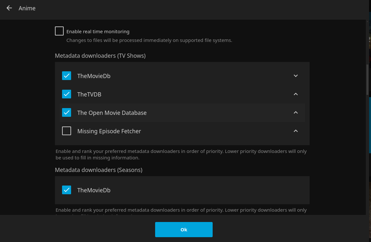Move TheMovieDb down in TV Shows priority
Viewport: 371px width, 242px height.
(295, 76)
